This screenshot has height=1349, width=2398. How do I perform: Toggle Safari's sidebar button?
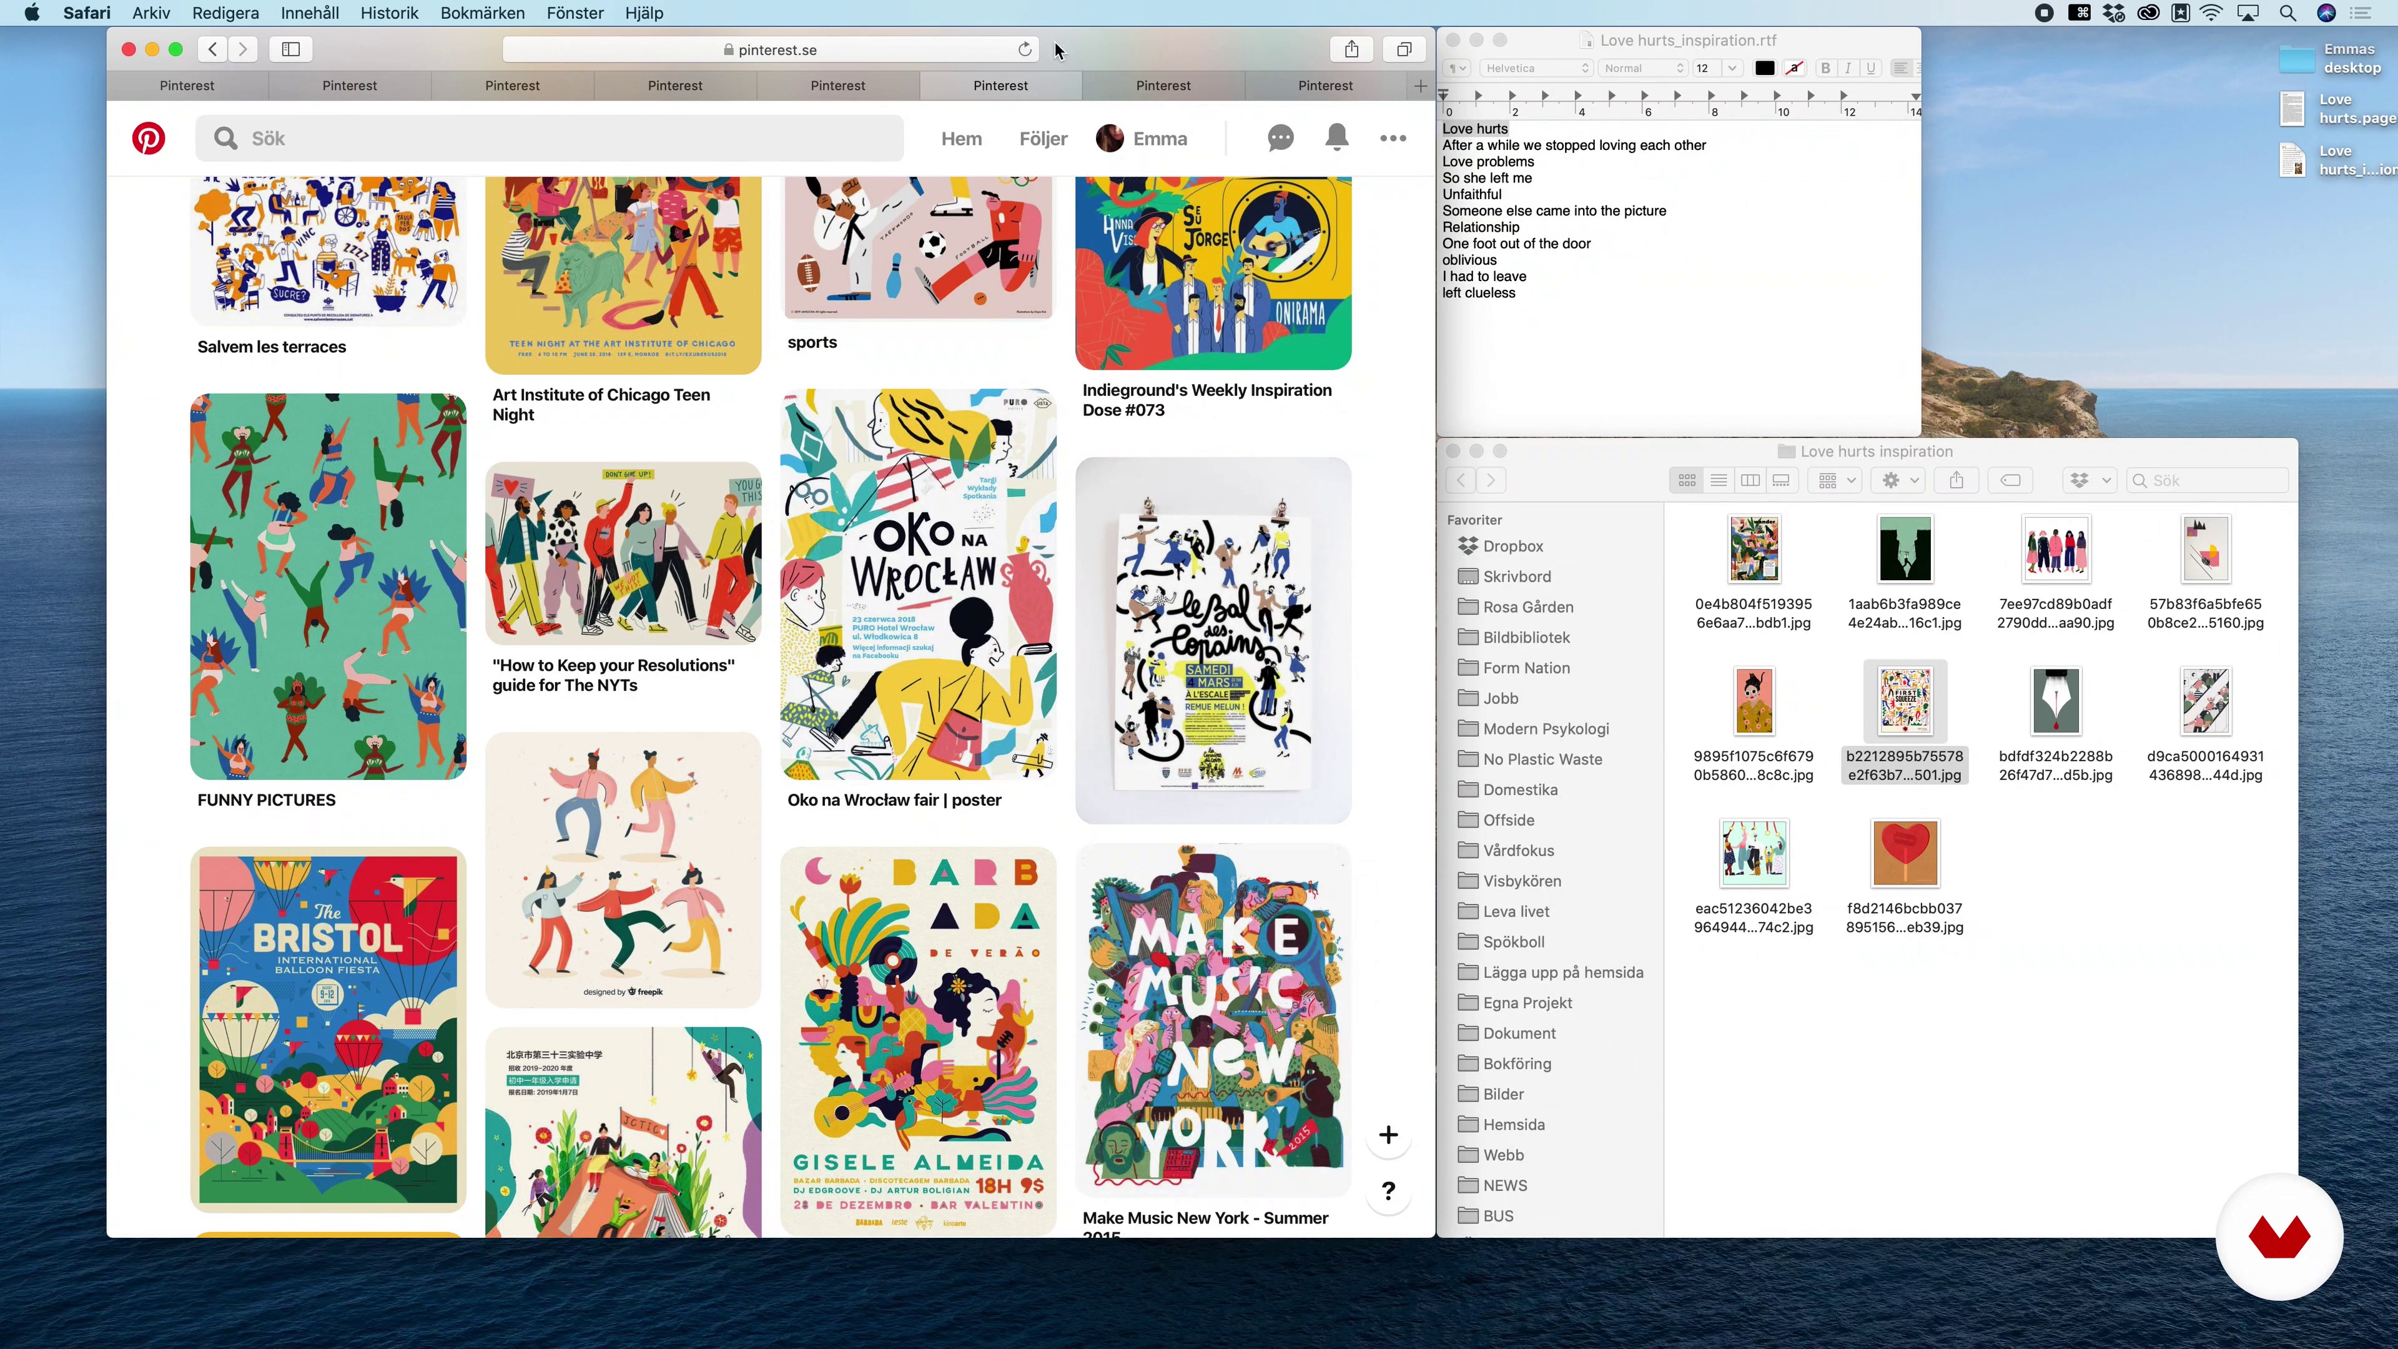tap(290, 49)
